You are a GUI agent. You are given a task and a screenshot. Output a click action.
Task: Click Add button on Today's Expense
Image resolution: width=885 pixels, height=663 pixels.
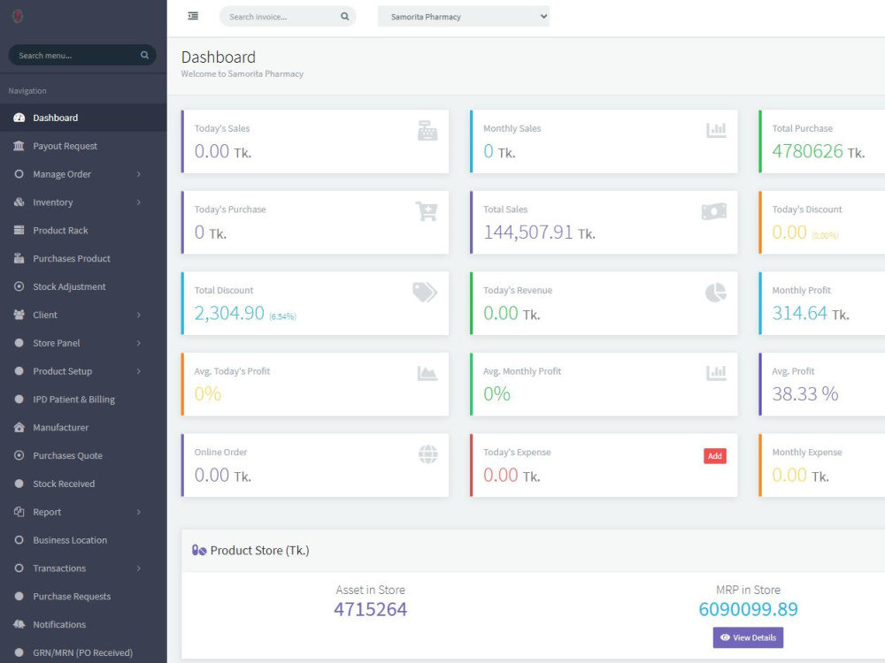tap(714, 456)
